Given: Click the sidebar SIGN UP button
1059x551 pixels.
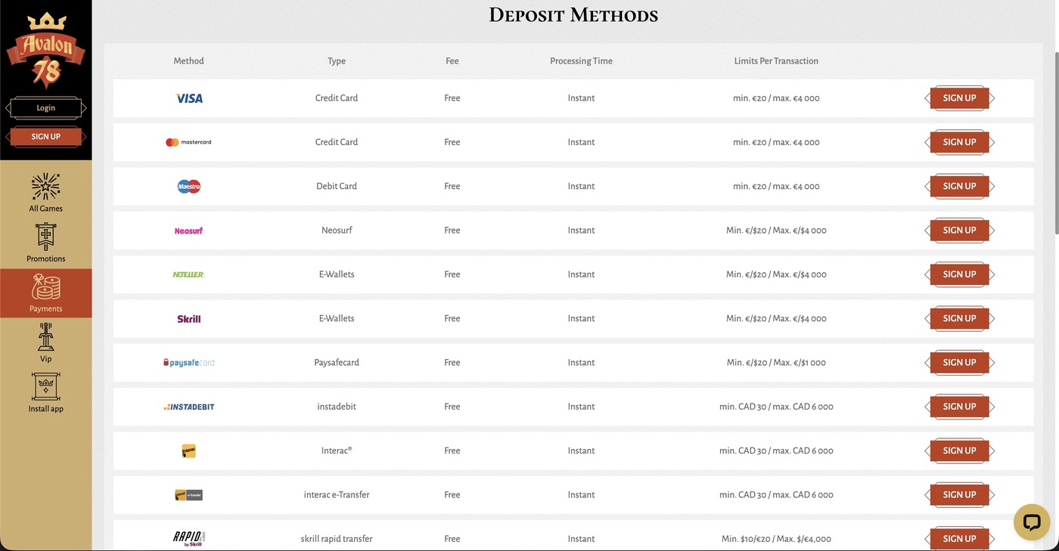Looking at the screenshot, I should click(x=45, y=137).
